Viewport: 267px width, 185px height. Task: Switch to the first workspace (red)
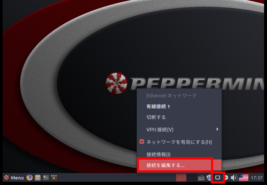pyautogui.click(x=181, y=178)
